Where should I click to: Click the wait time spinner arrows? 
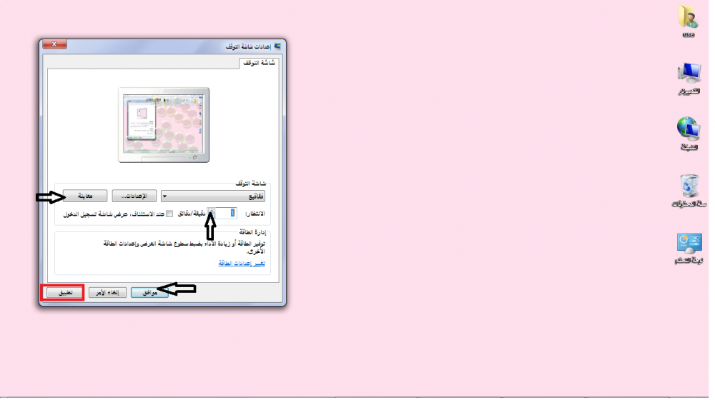212,213
